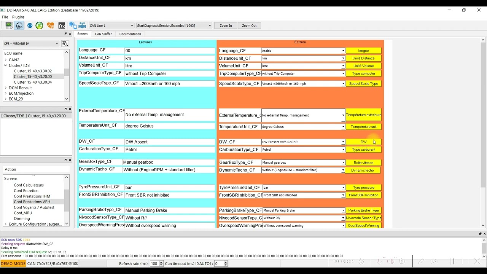Viewport: 487px width, 274px height.
Task: Click the Refresh rate value field
Action: (x=154, y=264)
